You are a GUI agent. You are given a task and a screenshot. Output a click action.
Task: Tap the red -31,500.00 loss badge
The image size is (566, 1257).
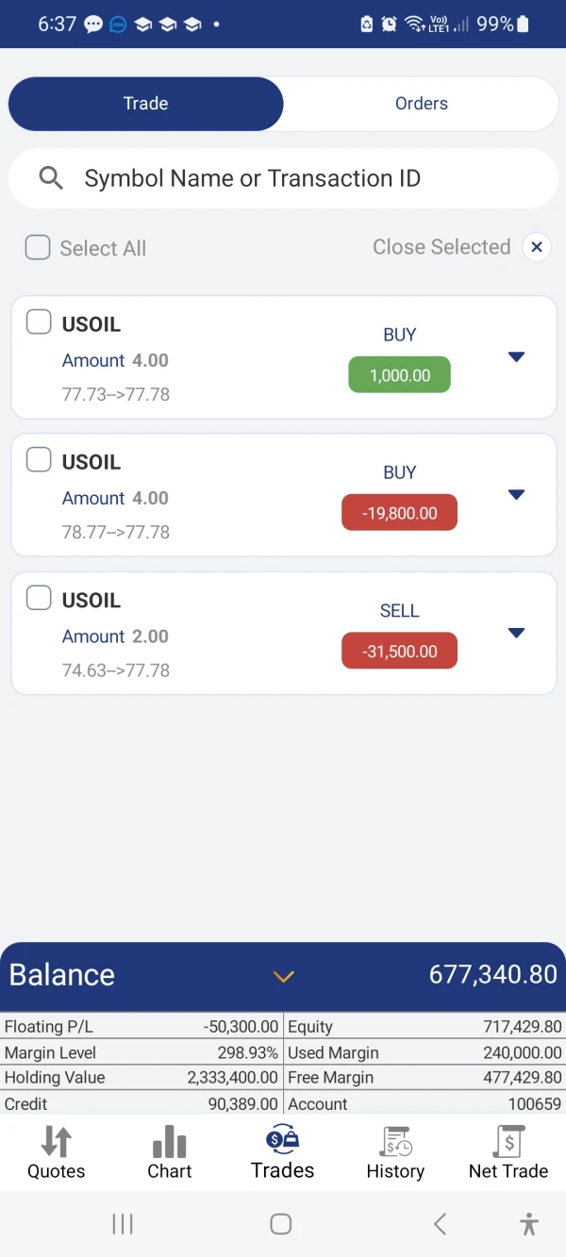[399, 652]
